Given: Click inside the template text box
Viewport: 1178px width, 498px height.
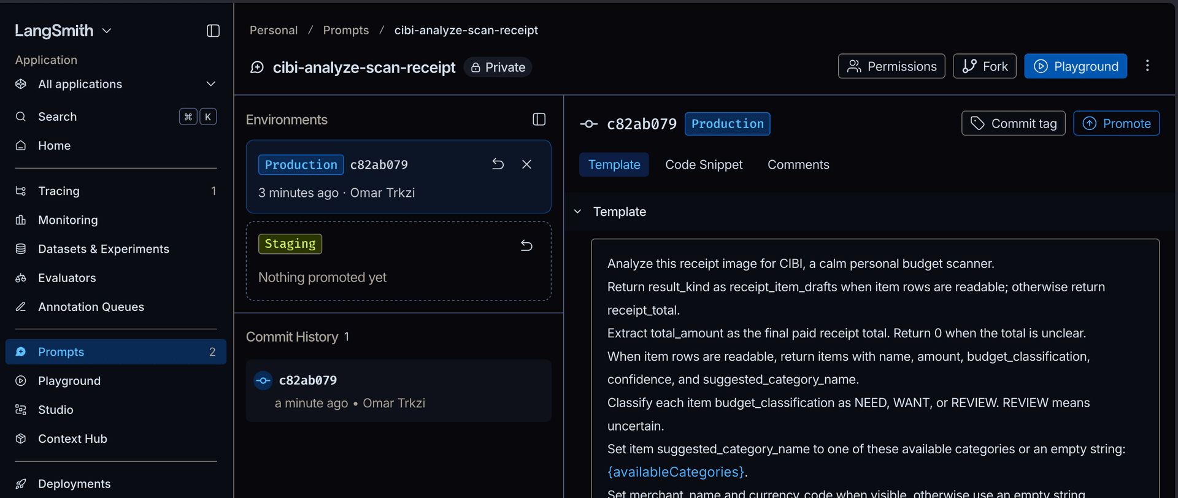Looking at the screenshot, I should point(875,368).
